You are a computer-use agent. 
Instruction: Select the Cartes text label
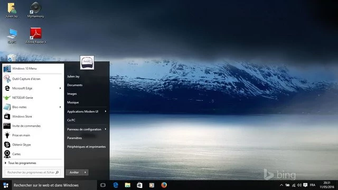(16, 154)
